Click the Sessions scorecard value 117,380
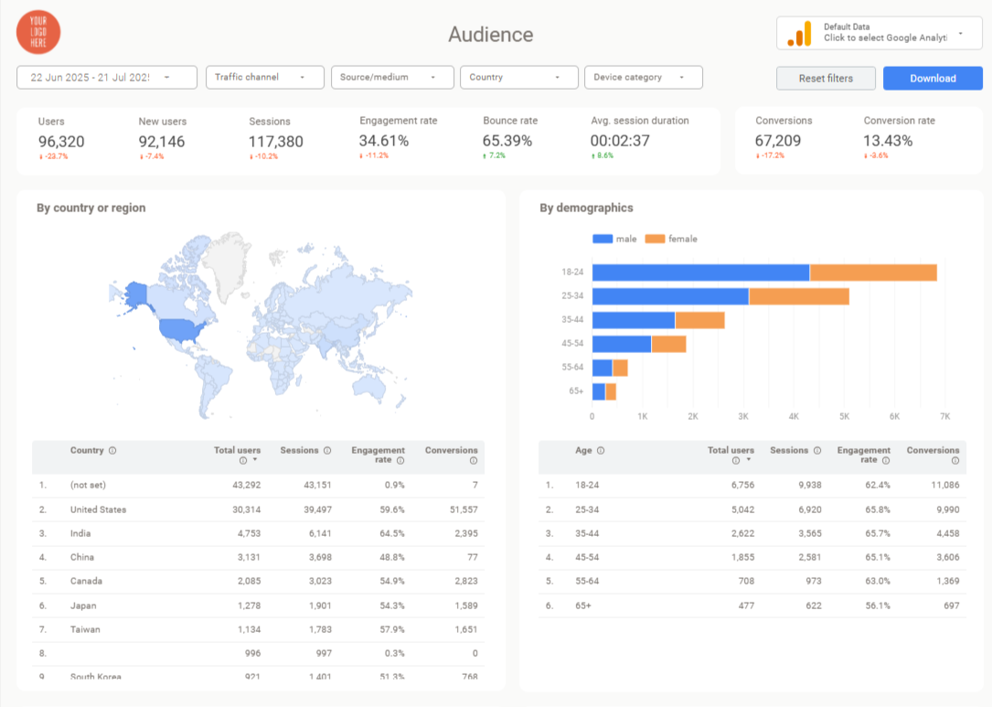Screen dimensions: 992x707 click(276, 141)
